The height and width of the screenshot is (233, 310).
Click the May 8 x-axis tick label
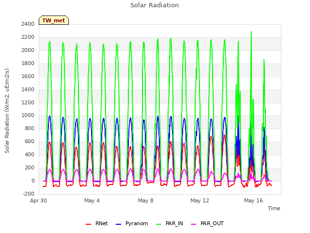click(146, 200)
